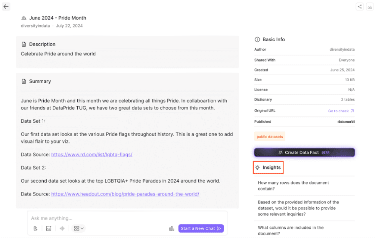This screenshot has height=238, width=376.
Task: Open the grid options dropdown in chat toolbar
Action: pyautogui.click(x=78, y=228)
